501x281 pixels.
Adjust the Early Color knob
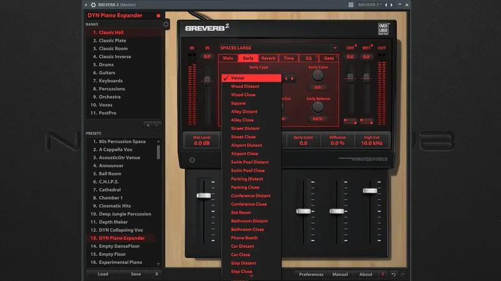point(318,76)
